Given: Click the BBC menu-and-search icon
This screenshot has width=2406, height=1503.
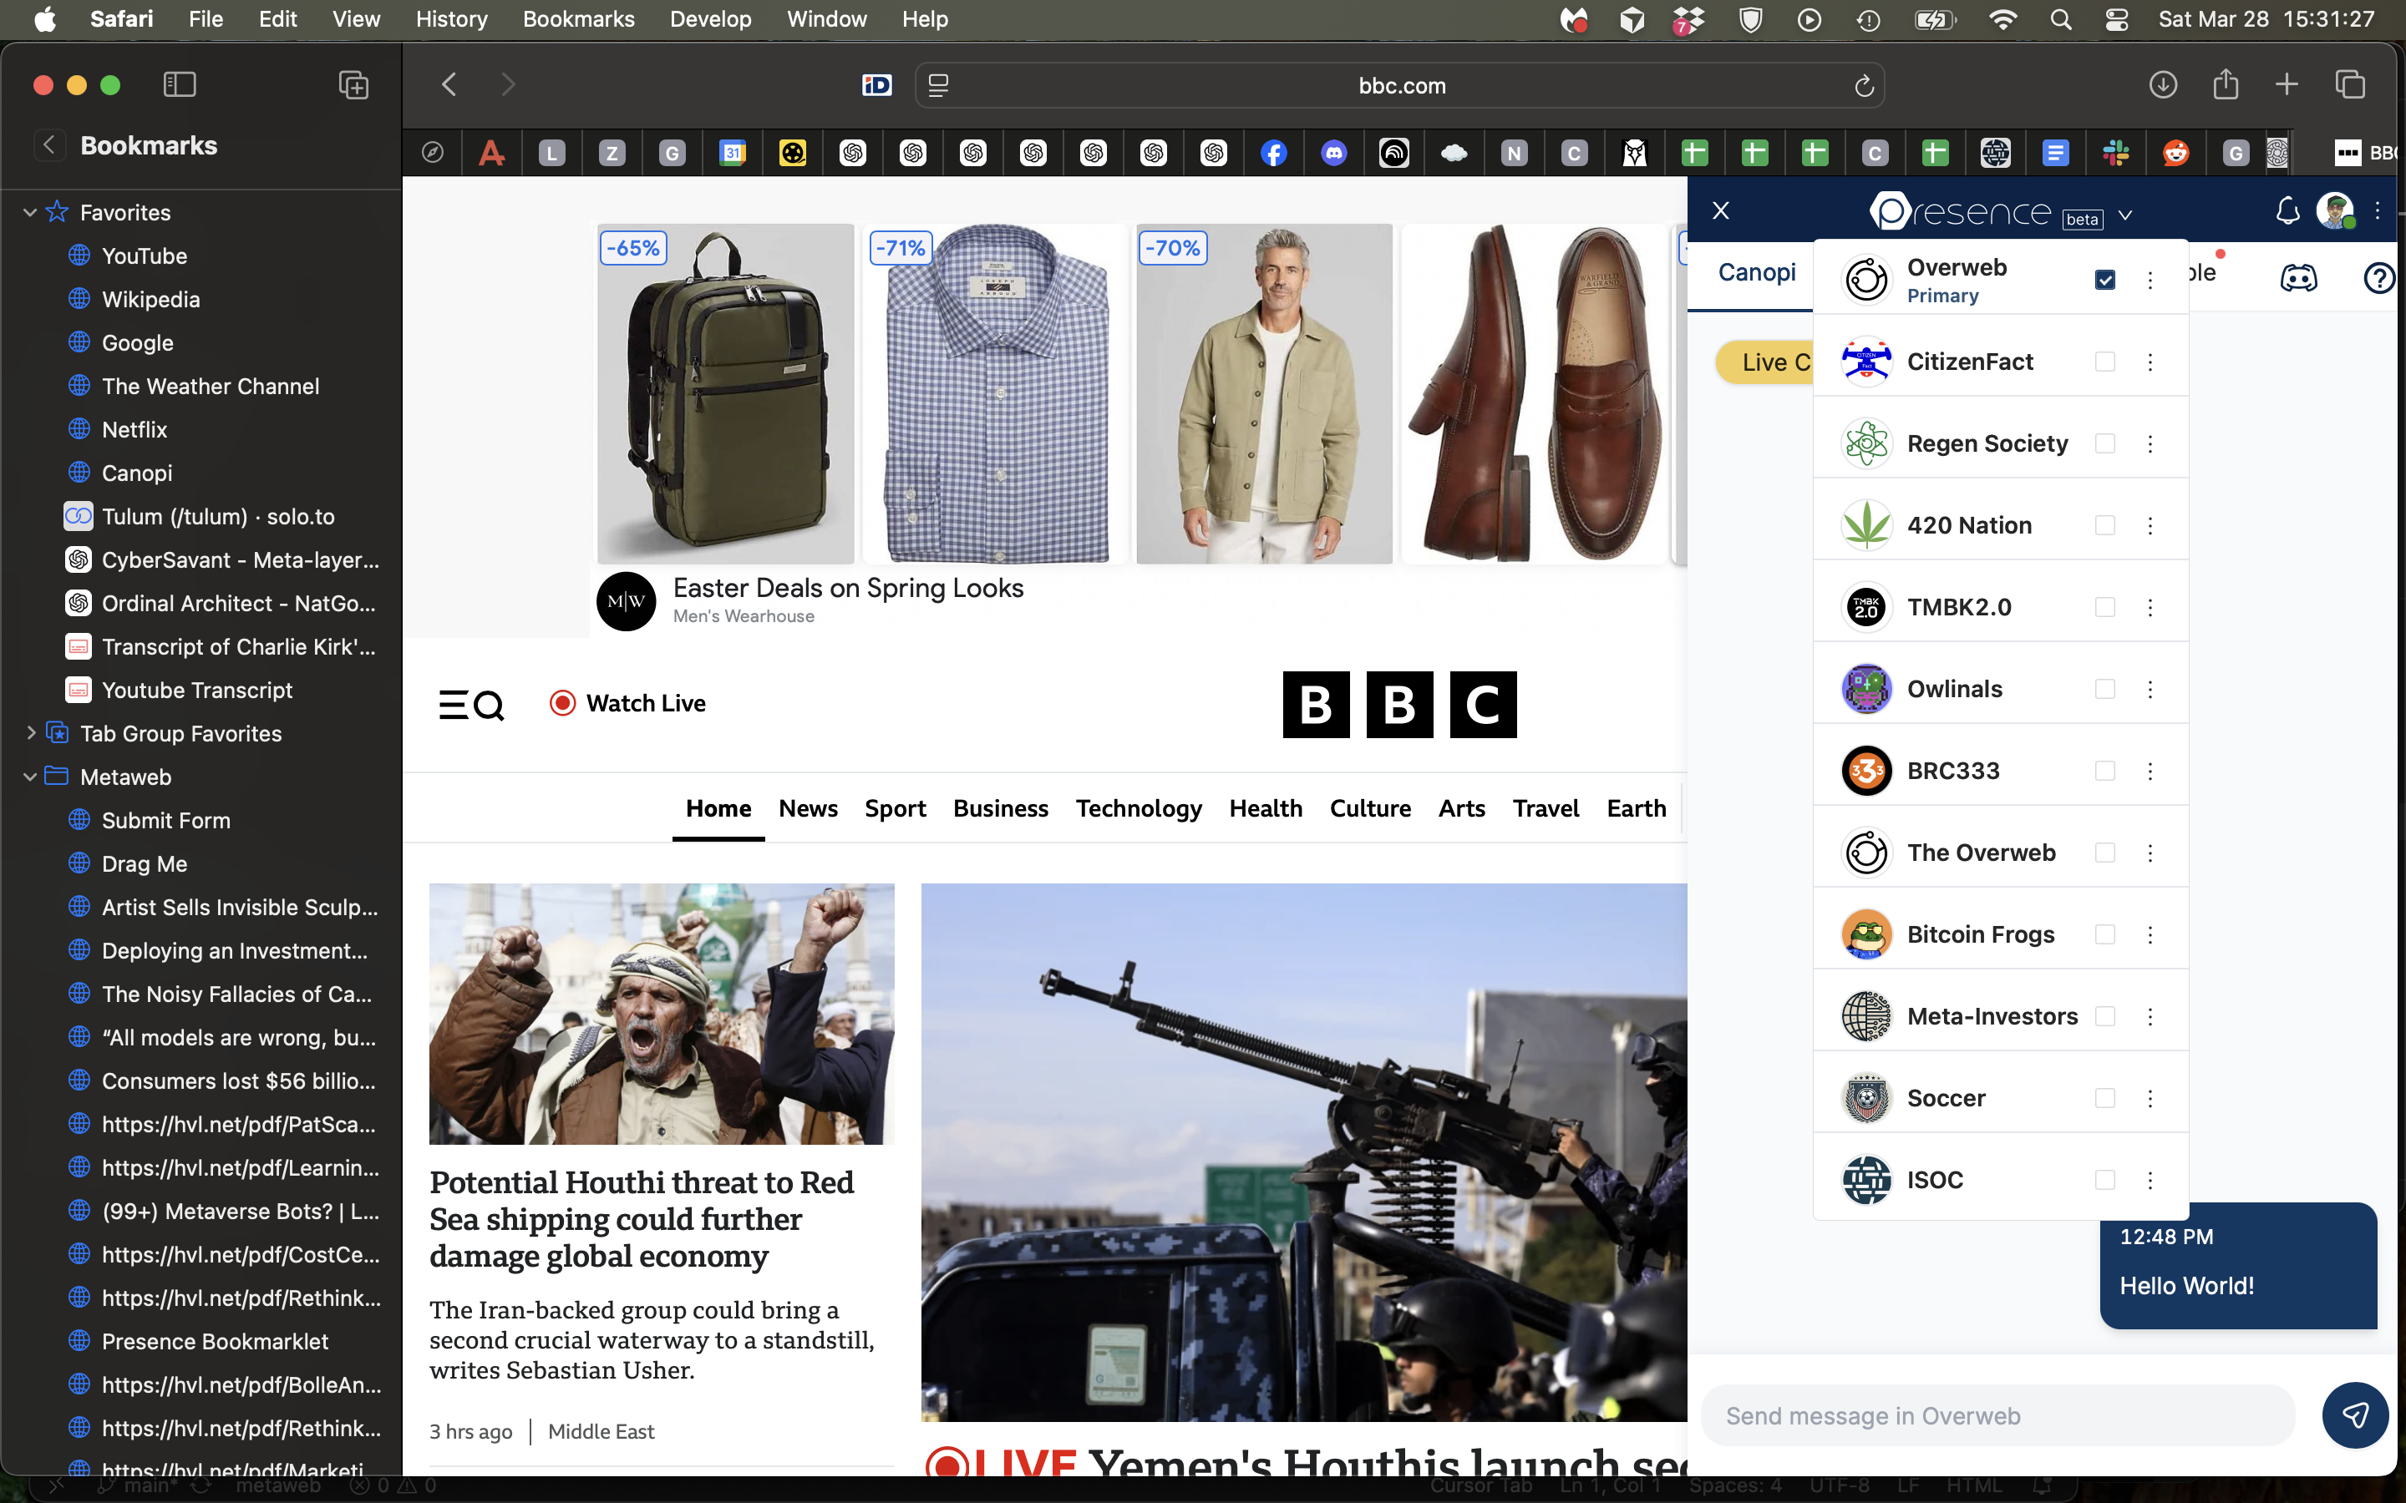Looking at the screenshot, I should (471, 704).
